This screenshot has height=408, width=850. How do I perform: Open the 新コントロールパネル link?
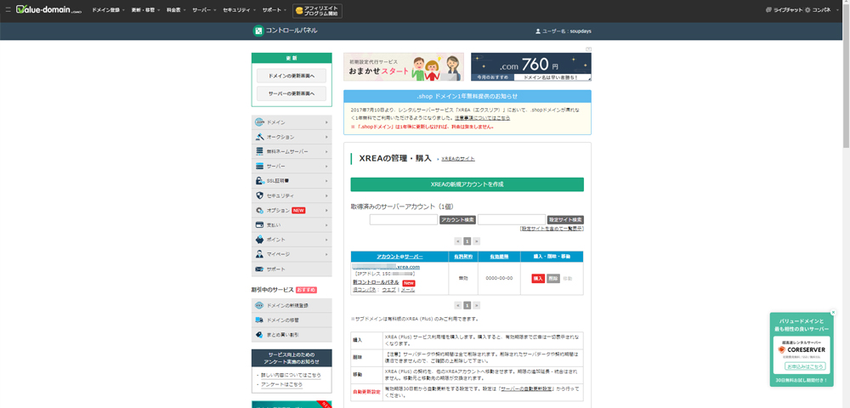click(376, 282)
